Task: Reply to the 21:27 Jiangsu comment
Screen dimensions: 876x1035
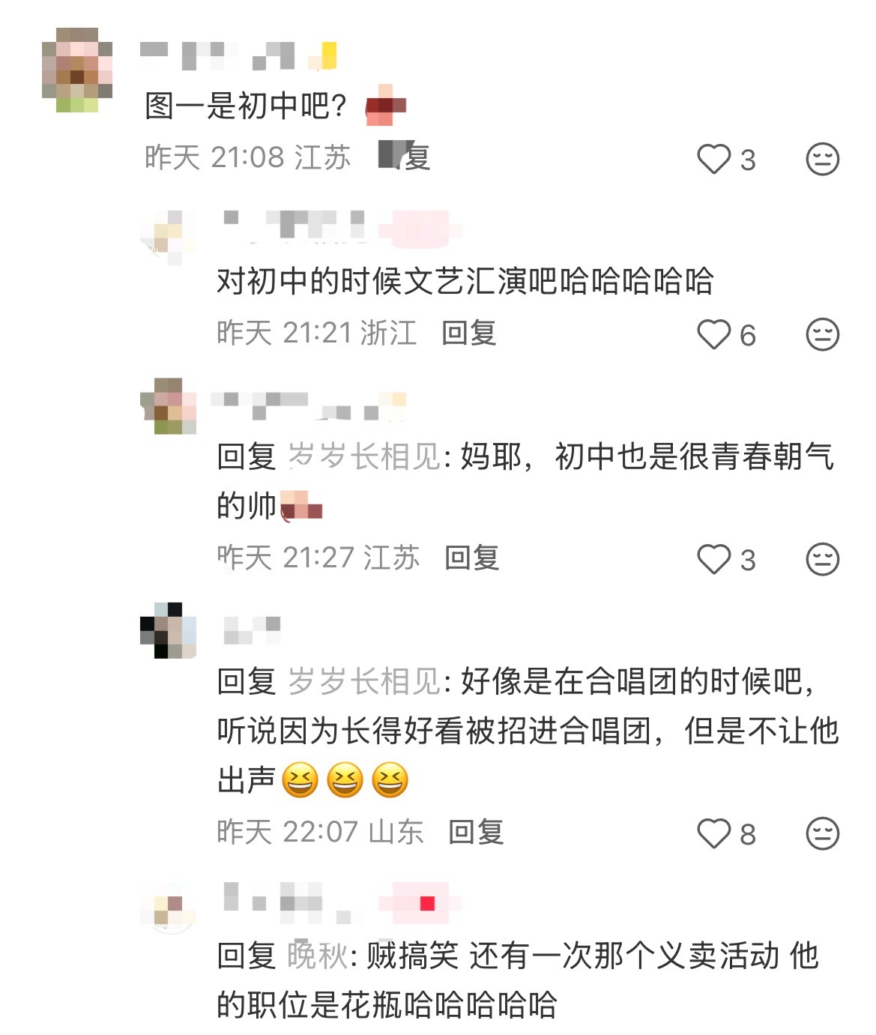Action: pos(472,558)
